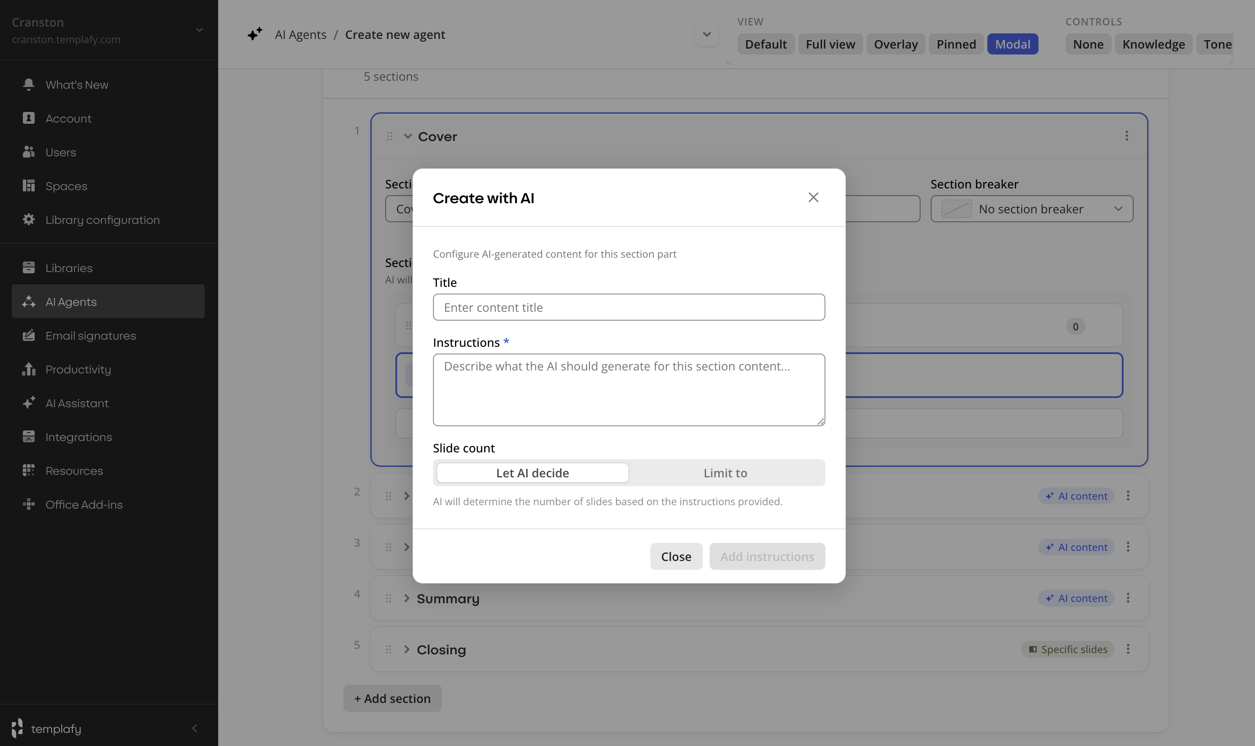Grab the Cover section drag handle
This screenshot has width=1255, height=746.
(x=389, y=136)
